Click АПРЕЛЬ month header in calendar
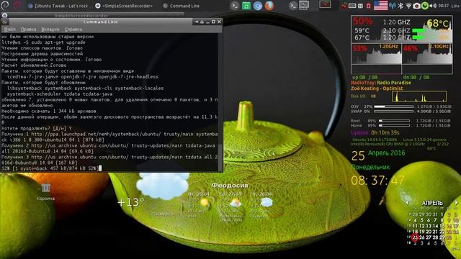Viewport: 461px width, 259px height. pyautogui.click(x=432, y=203)
